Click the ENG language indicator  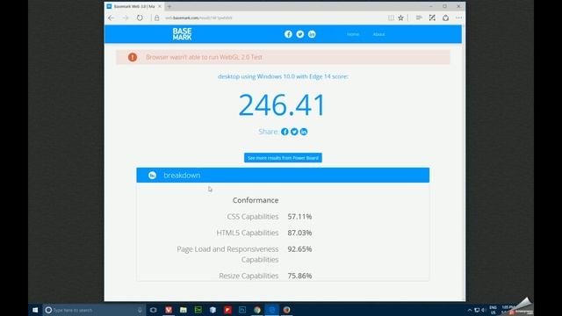point(494,310)
